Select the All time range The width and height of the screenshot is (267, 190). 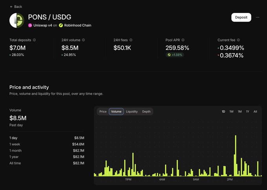point(255,112)
